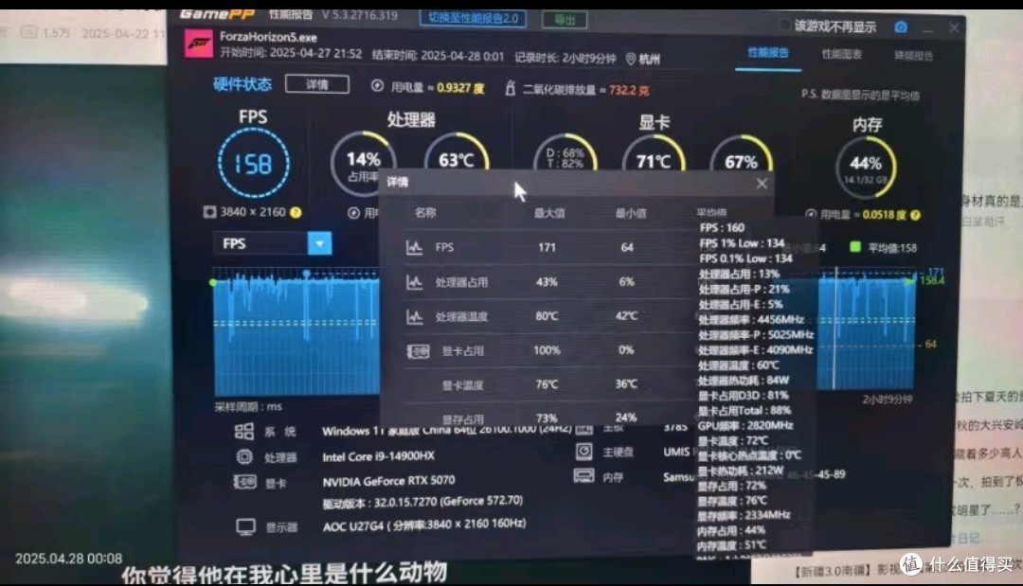Click the chart icon in the FPS row
Image resolution: width=1023 pixels, height=586 pixels.
[x=414, y=248]
